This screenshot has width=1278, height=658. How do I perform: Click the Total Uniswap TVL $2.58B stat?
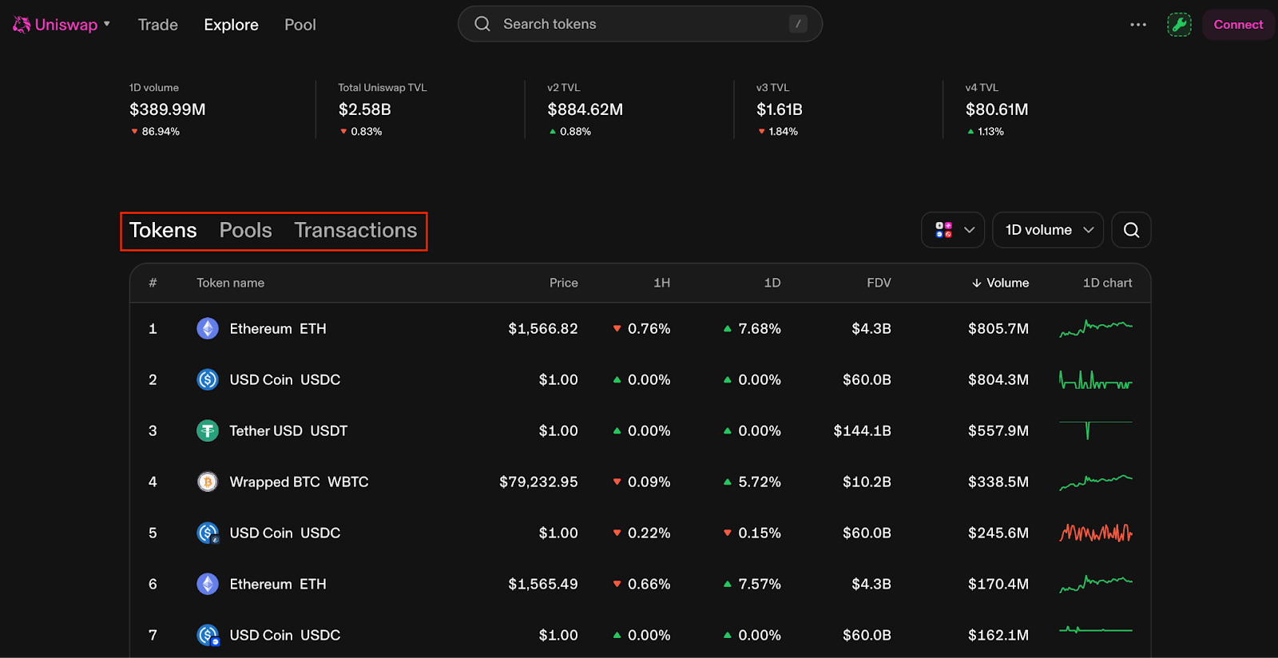[383, 109]
